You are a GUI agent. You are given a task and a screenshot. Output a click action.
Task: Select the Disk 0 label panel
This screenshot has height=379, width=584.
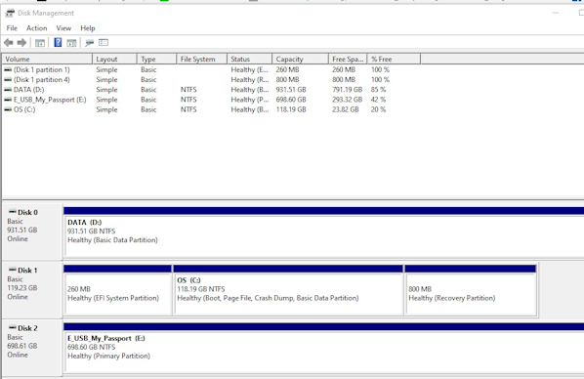[x=32, y=232]
